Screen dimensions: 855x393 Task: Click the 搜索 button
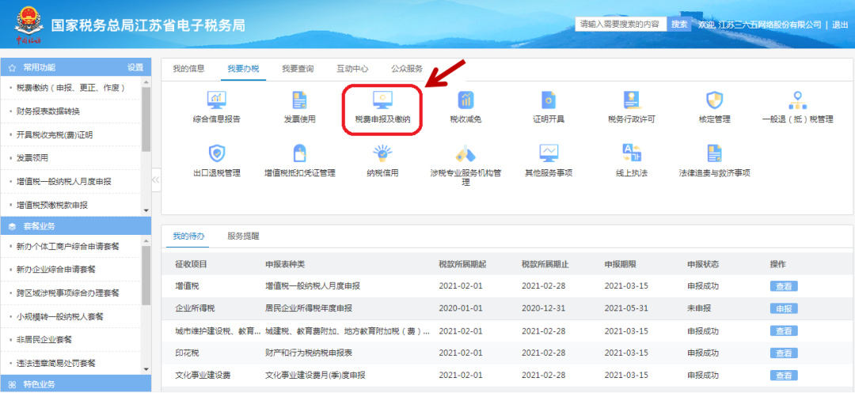click(x=679, y=25)
